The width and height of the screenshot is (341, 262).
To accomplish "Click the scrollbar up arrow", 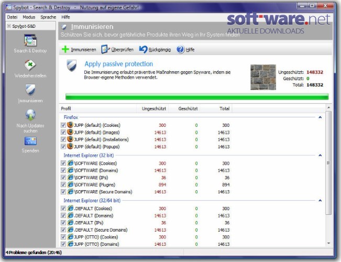I will pyautogui.click(x=328, y=107).
